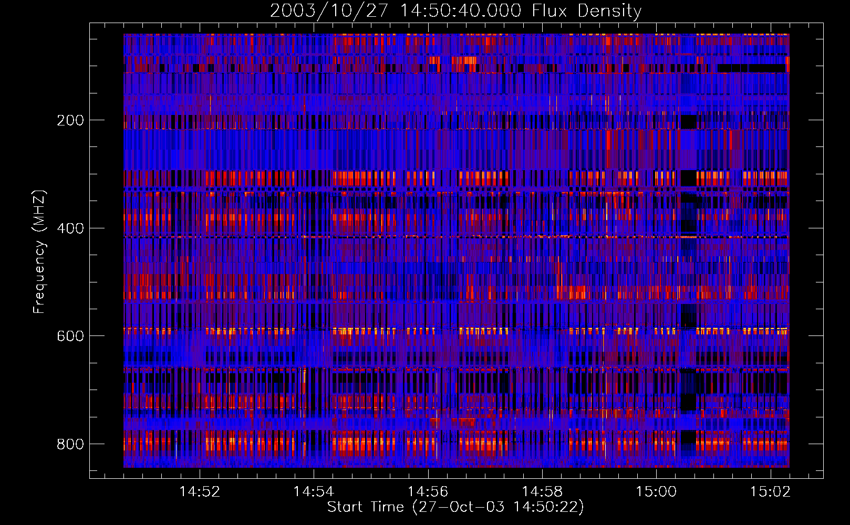
Task: Click the 15:00 time tick label
Action: 656,492
